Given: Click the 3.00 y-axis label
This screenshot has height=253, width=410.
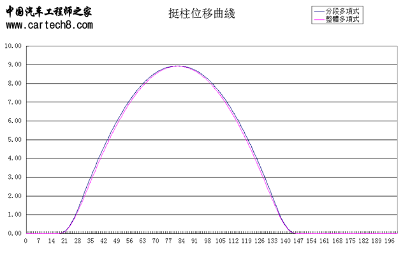Looking at the screenshot, I should 15,177.
